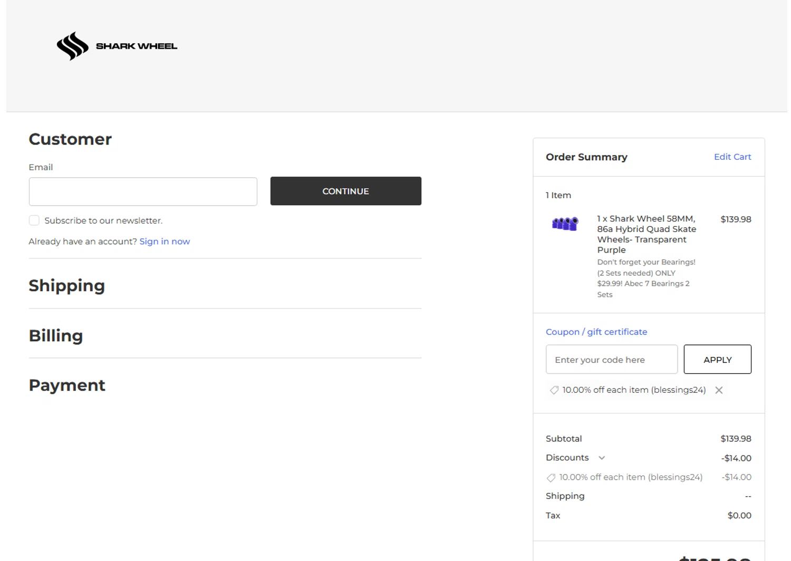This screenshot has width=791, height=561.
Task: Apply the coupon with APPLY button
Action: coord(718,359)
